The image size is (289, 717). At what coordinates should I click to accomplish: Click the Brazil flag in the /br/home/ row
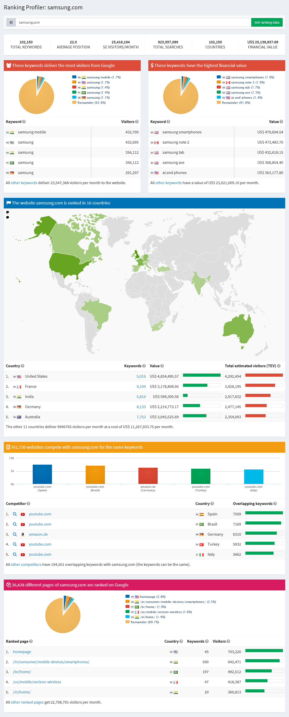point(175,672)
